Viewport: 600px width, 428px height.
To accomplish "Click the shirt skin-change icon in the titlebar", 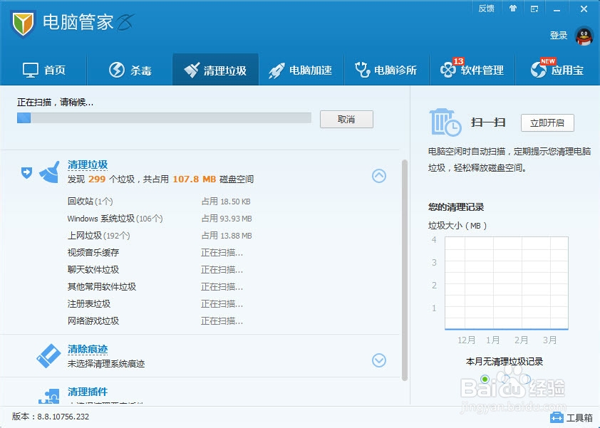I will [513, 9].
